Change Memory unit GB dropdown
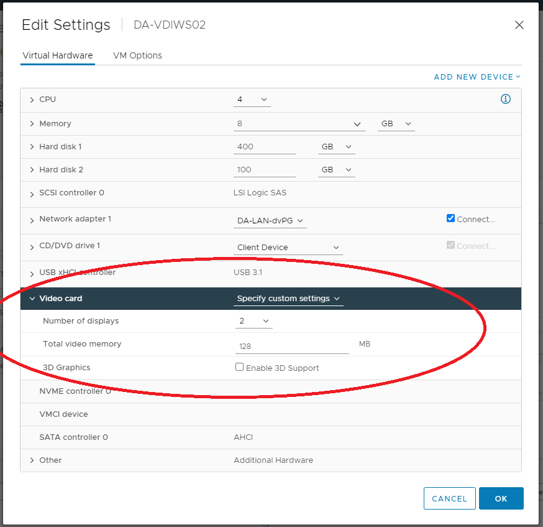 pyautogui.click(x=396, y=124)
